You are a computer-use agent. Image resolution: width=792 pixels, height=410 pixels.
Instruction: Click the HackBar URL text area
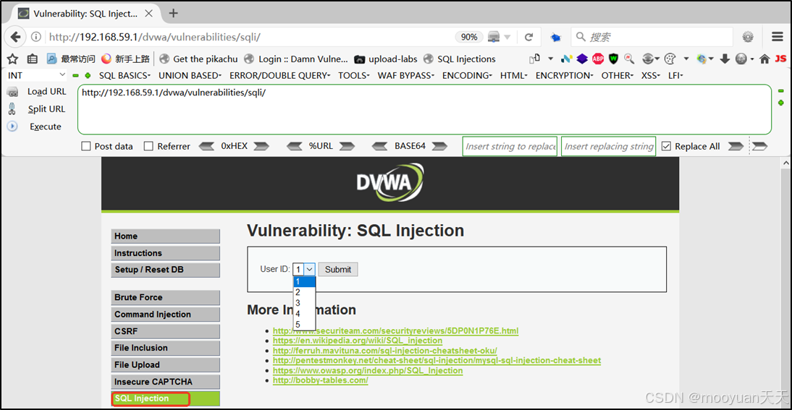(424, 109)
